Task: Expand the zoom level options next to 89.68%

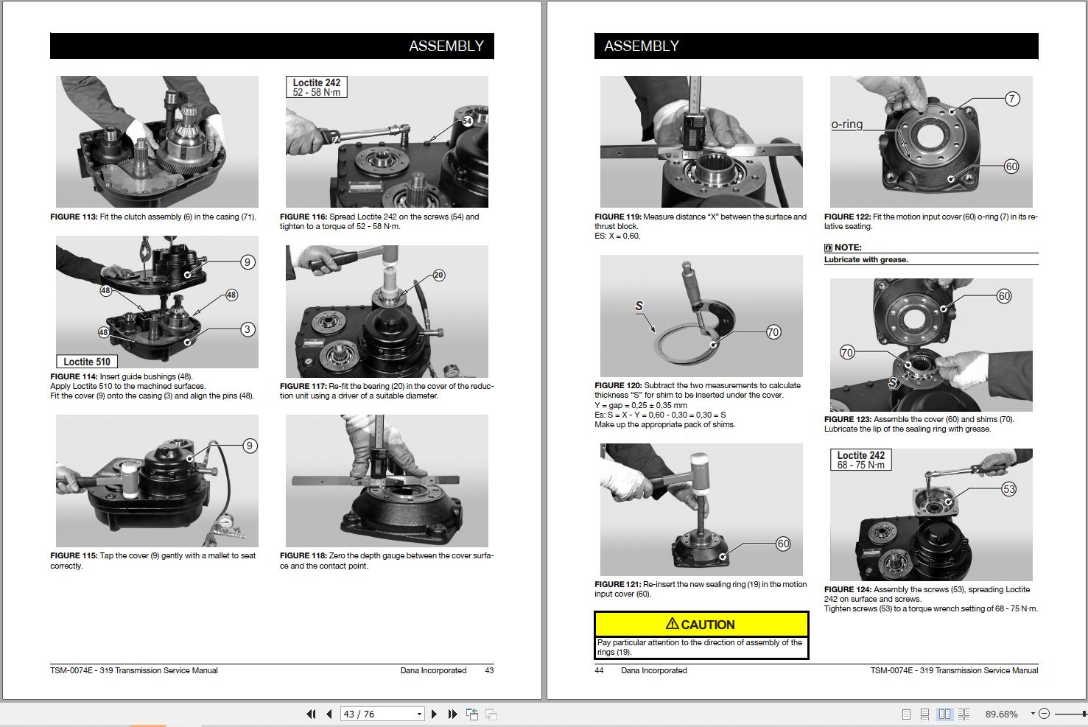Action: 1033,713
